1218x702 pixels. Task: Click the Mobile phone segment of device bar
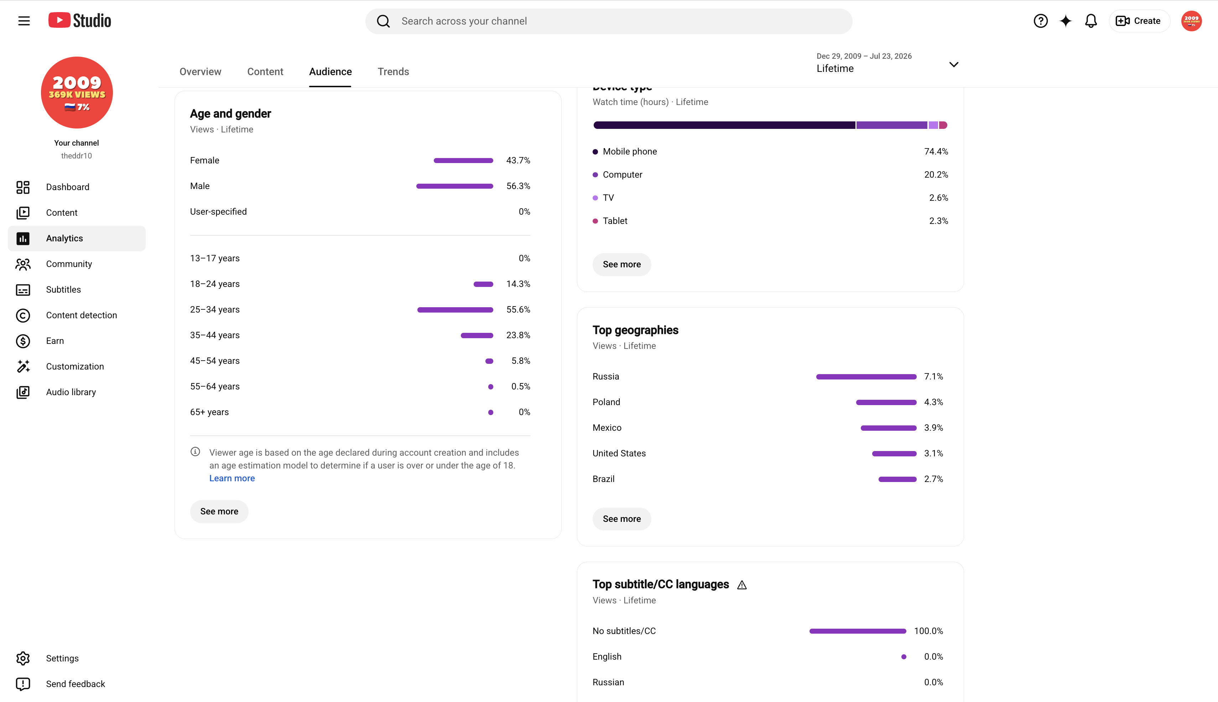pos(724,125)
